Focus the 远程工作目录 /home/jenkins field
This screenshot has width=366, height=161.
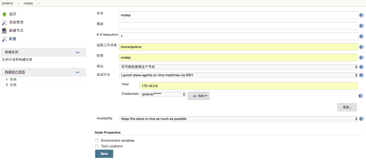[x=238, y=47]
